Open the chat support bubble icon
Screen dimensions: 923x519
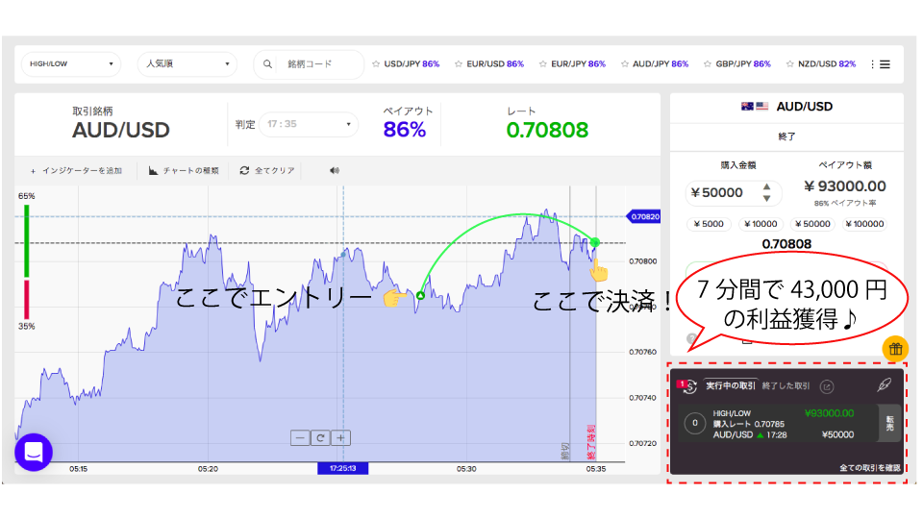point(34,452)
